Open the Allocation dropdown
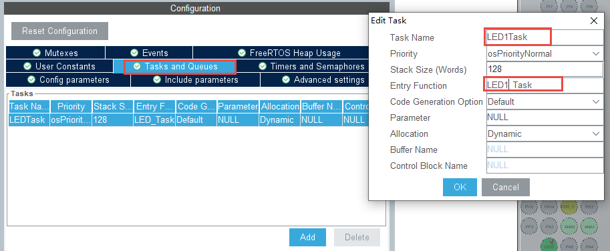The width and height of the screenshot is (610, 251). [x=545, y=134]
